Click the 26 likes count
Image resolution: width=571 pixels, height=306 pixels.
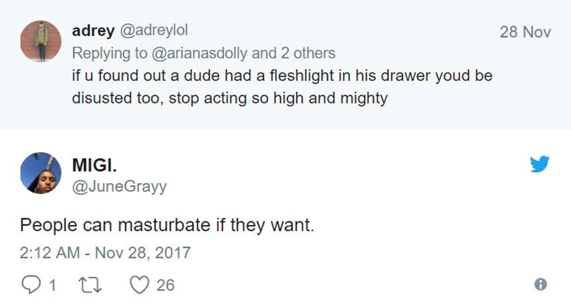(165, 284)
